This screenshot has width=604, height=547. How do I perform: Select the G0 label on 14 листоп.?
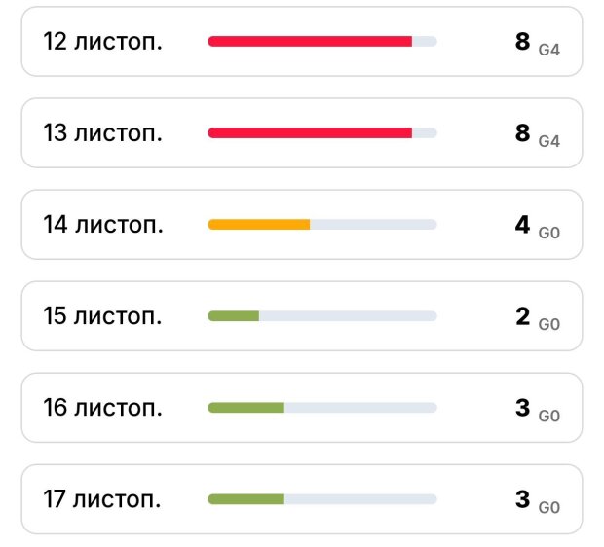point(549,232)
